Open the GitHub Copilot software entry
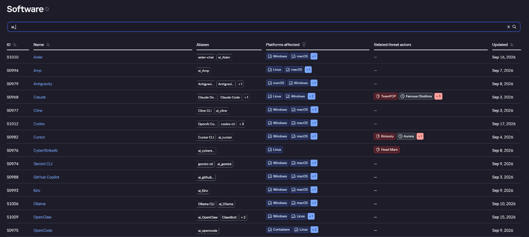The width and height of the screenshot is (529, 237). click(46, 177)
